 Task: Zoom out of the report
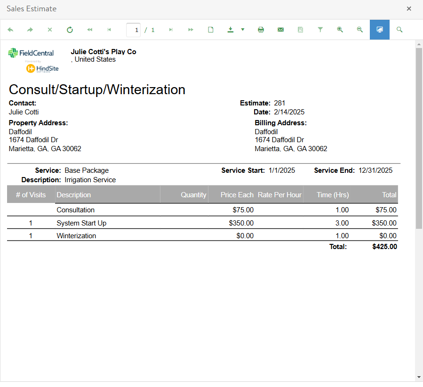pyautogui.click(x=360, y=30)
